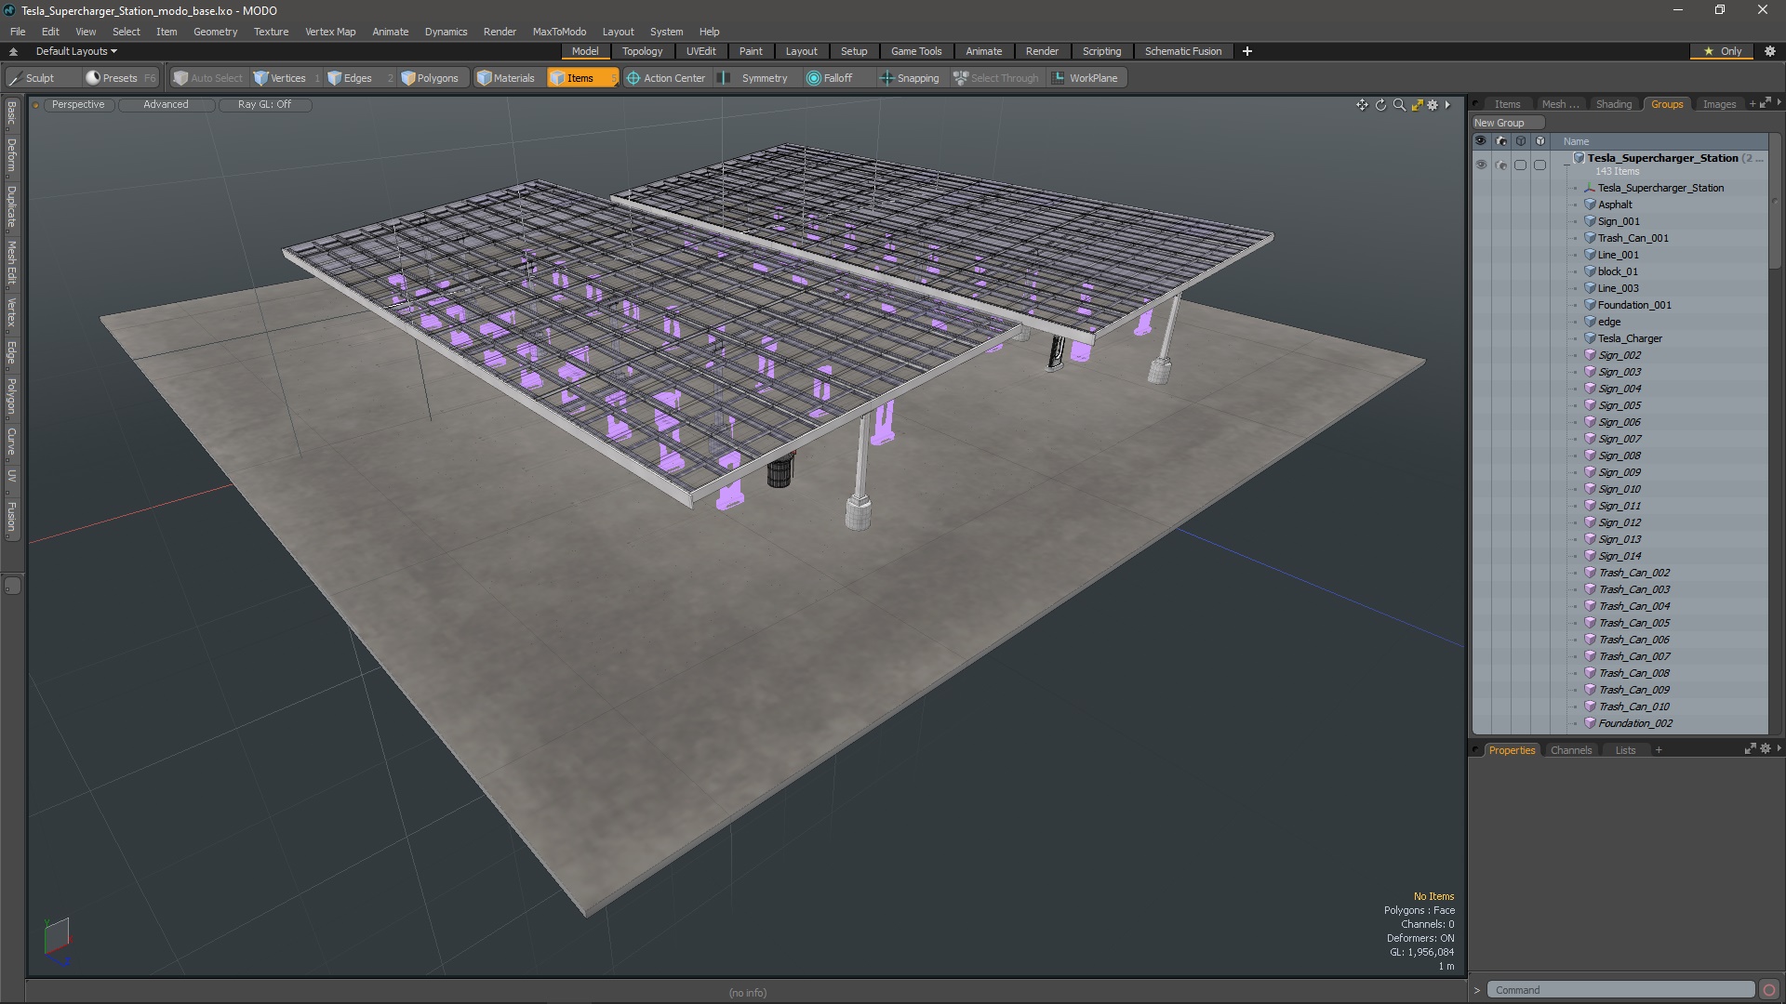Click the viewport pan/move icon
The width and height of the screenshot is (1786, 1004).
1362,105
